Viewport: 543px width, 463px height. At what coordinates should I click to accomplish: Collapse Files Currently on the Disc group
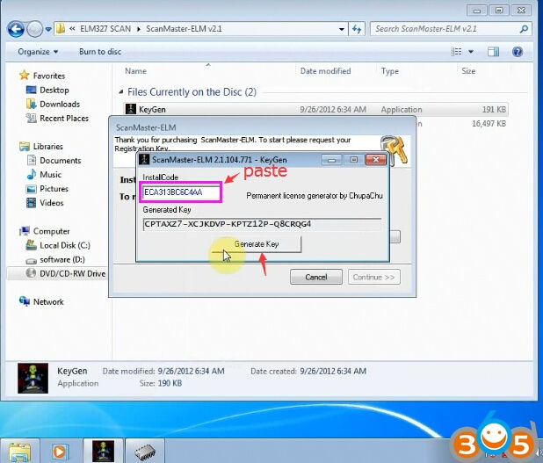click(x=121, y=91)
